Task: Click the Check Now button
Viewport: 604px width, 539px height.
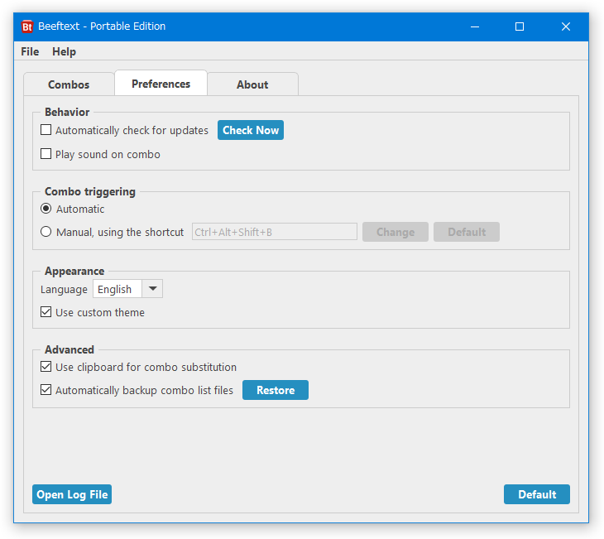Action: pos(251,130)
